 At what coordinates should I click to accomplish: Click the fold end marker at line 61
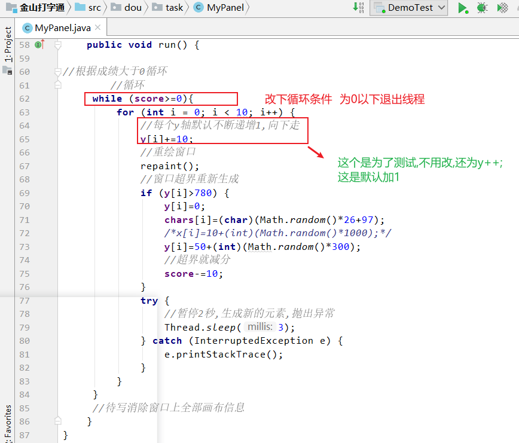point(58,85)
